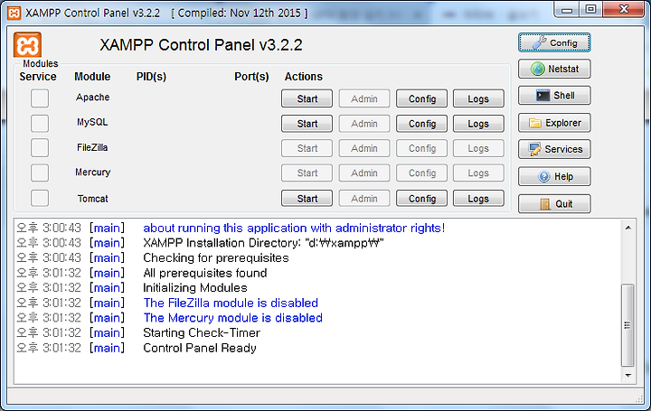Click the Mercury Config button
651x411 pixels.
point(422,173)
